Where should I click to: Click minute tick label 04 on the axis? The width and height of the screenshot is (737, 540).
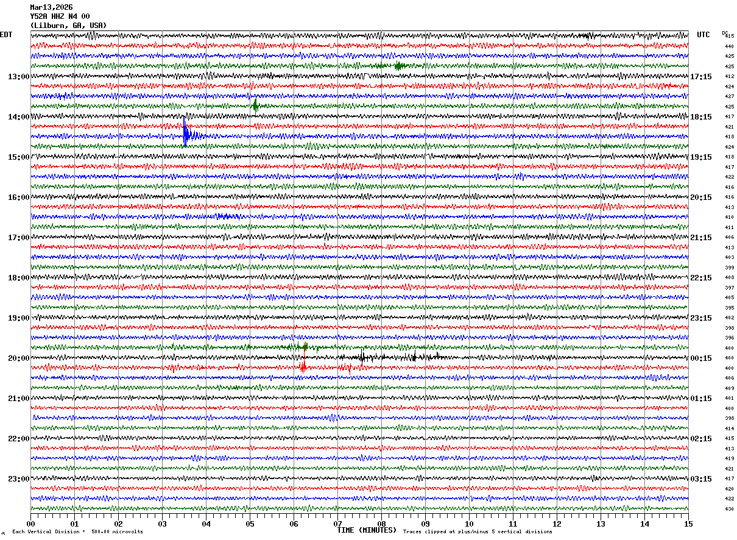(206, 524)
